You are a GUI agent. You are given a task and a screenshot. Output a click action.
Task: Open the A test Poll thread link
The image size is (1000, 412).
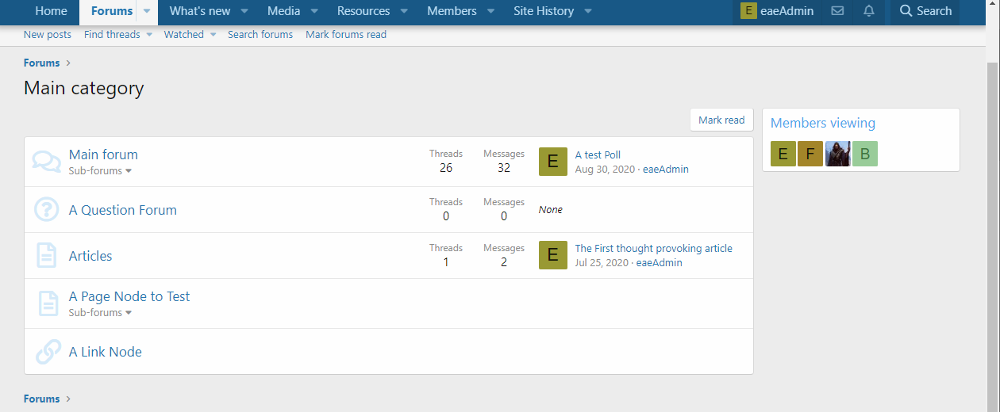[x=598, y=155]
